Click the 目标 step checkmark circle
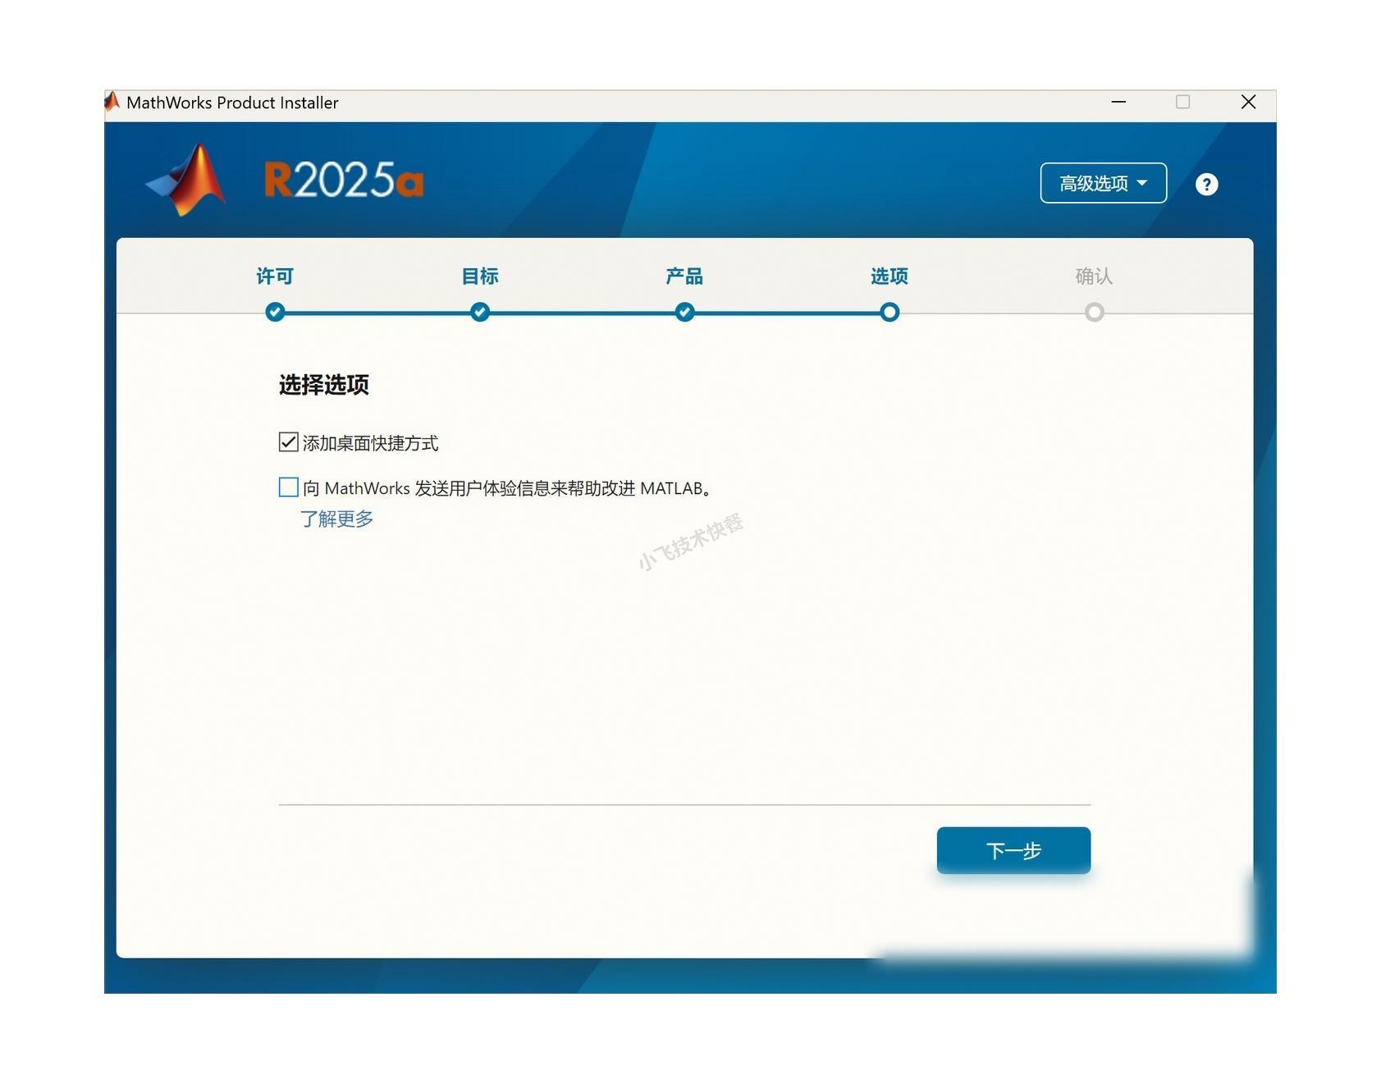 480,312
